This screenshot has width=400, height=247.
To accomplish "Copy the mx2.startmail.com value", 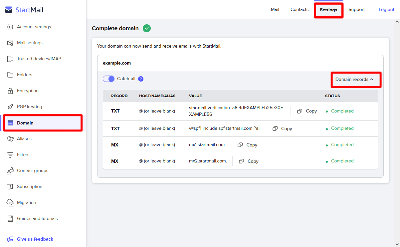I will pyautogui.click(x=249, y=161).
